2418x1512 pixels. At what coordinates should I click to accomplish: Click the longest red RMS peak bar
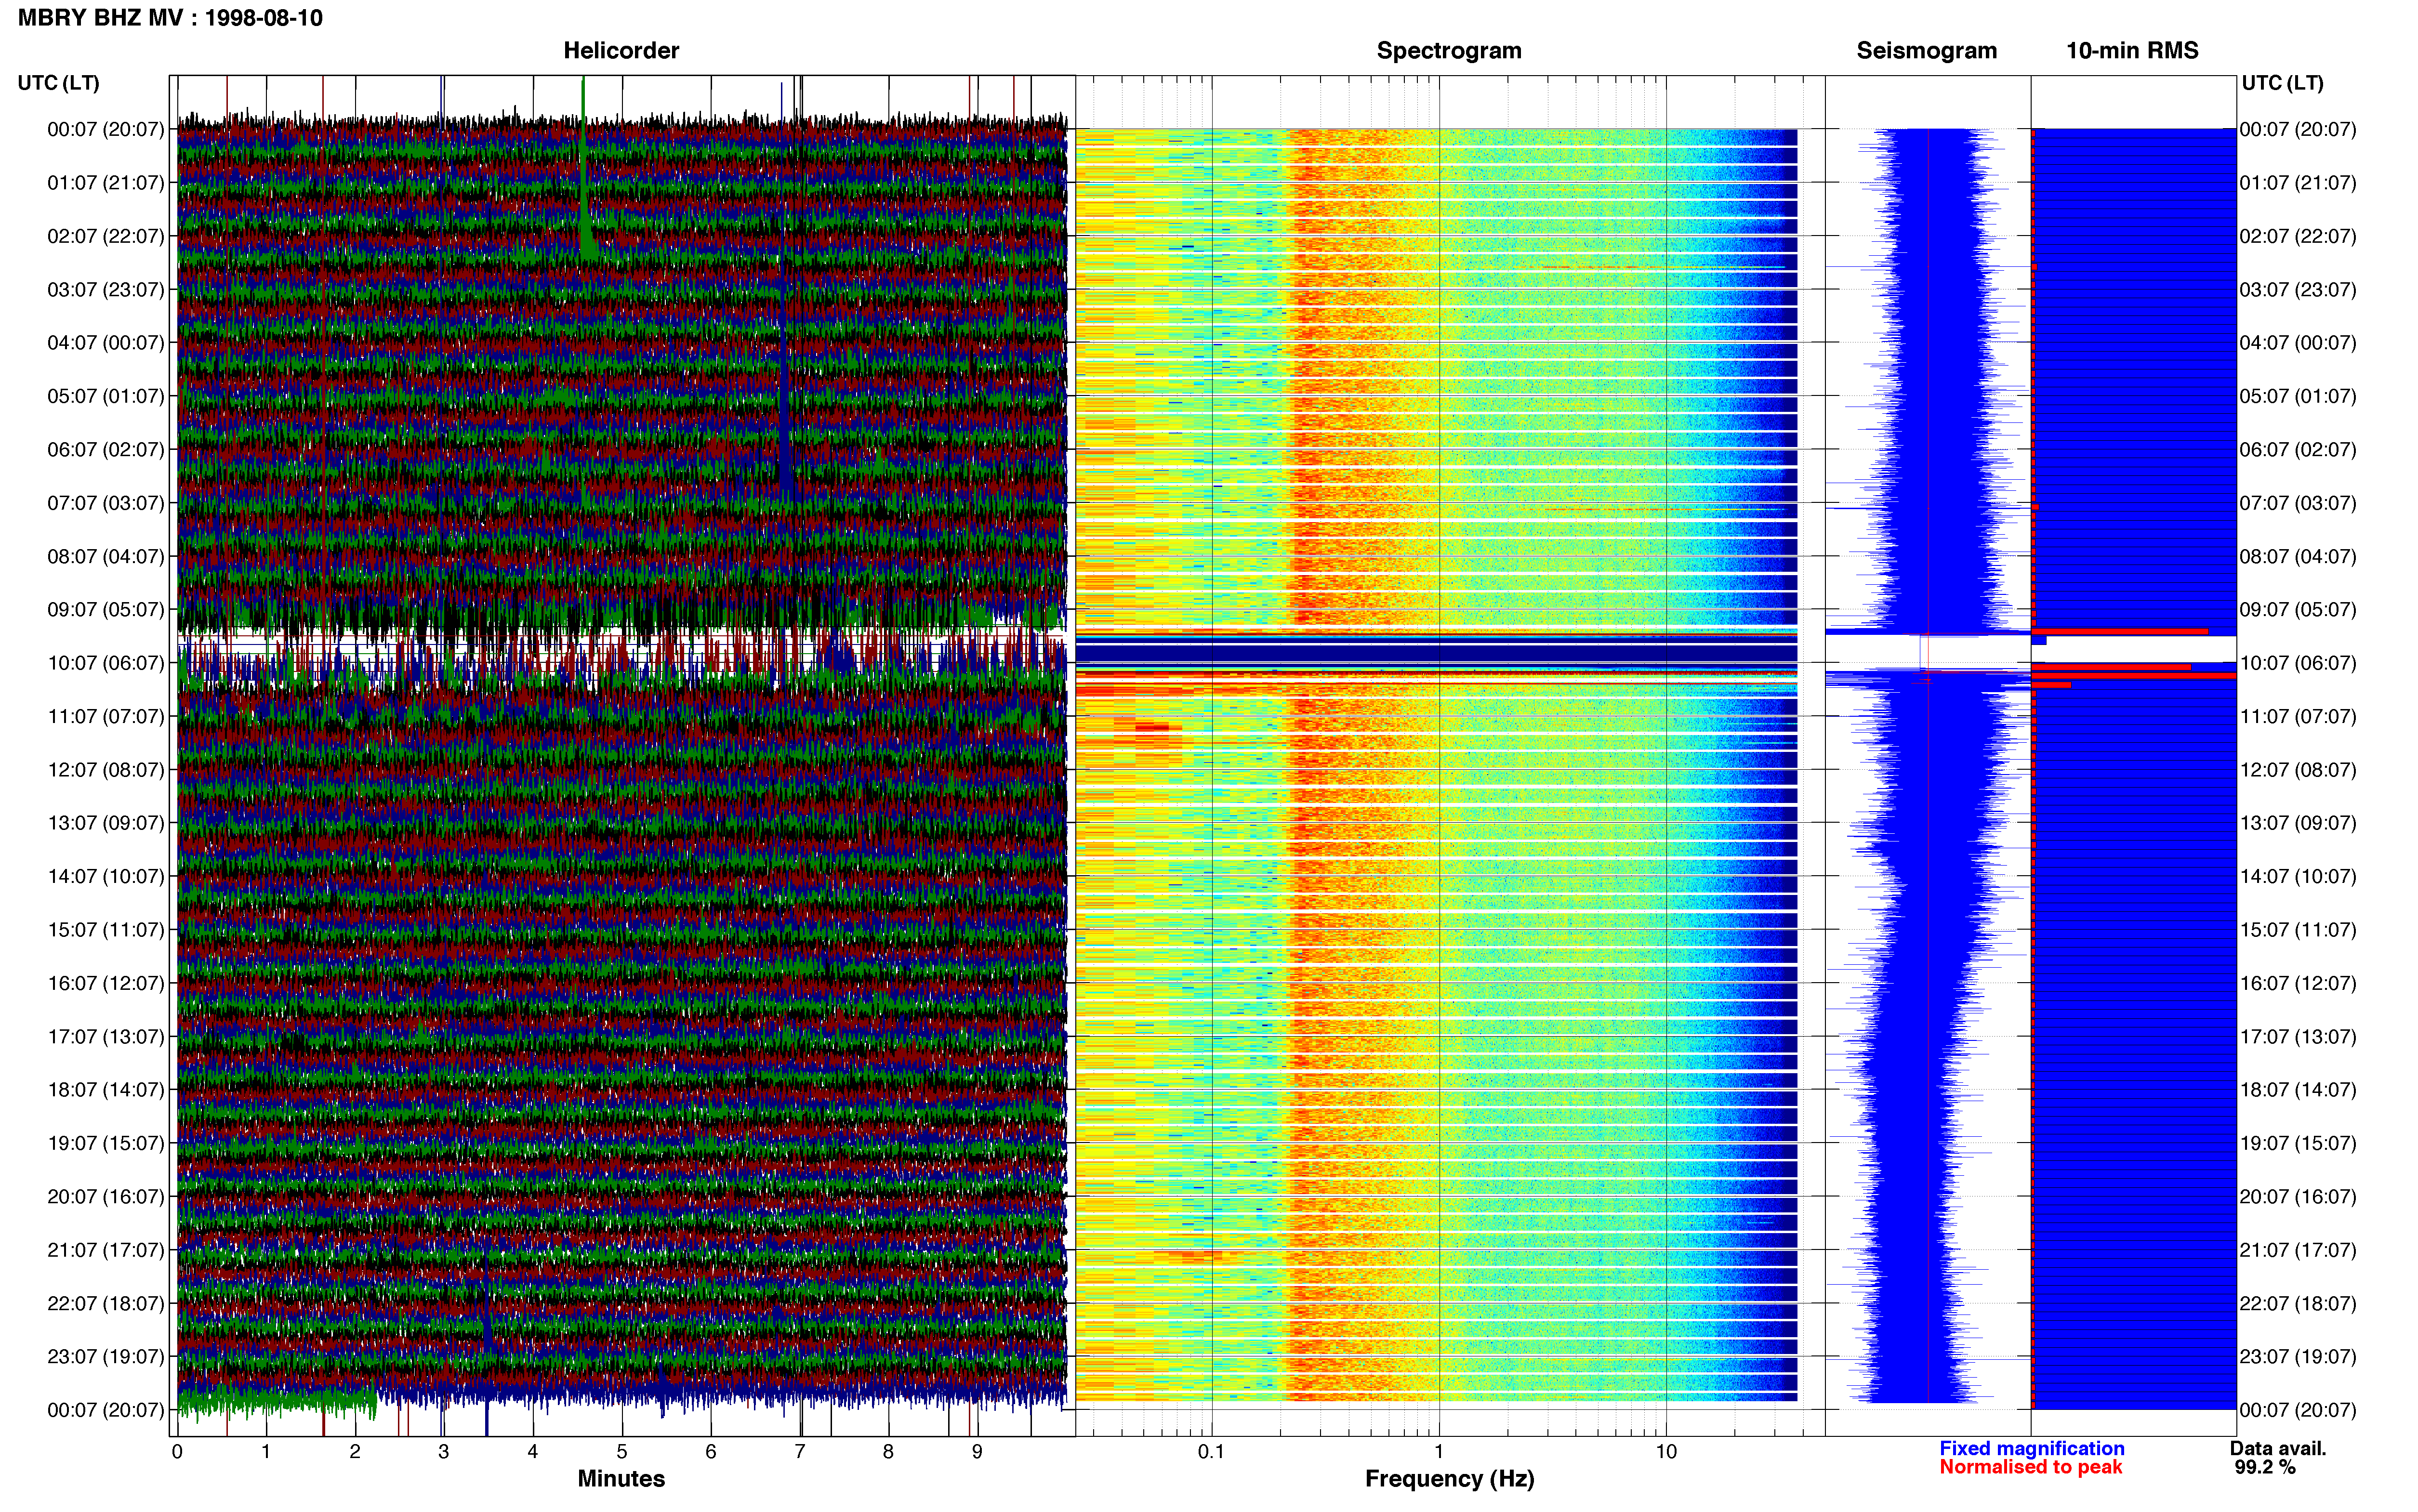[x=2134, y=677]
